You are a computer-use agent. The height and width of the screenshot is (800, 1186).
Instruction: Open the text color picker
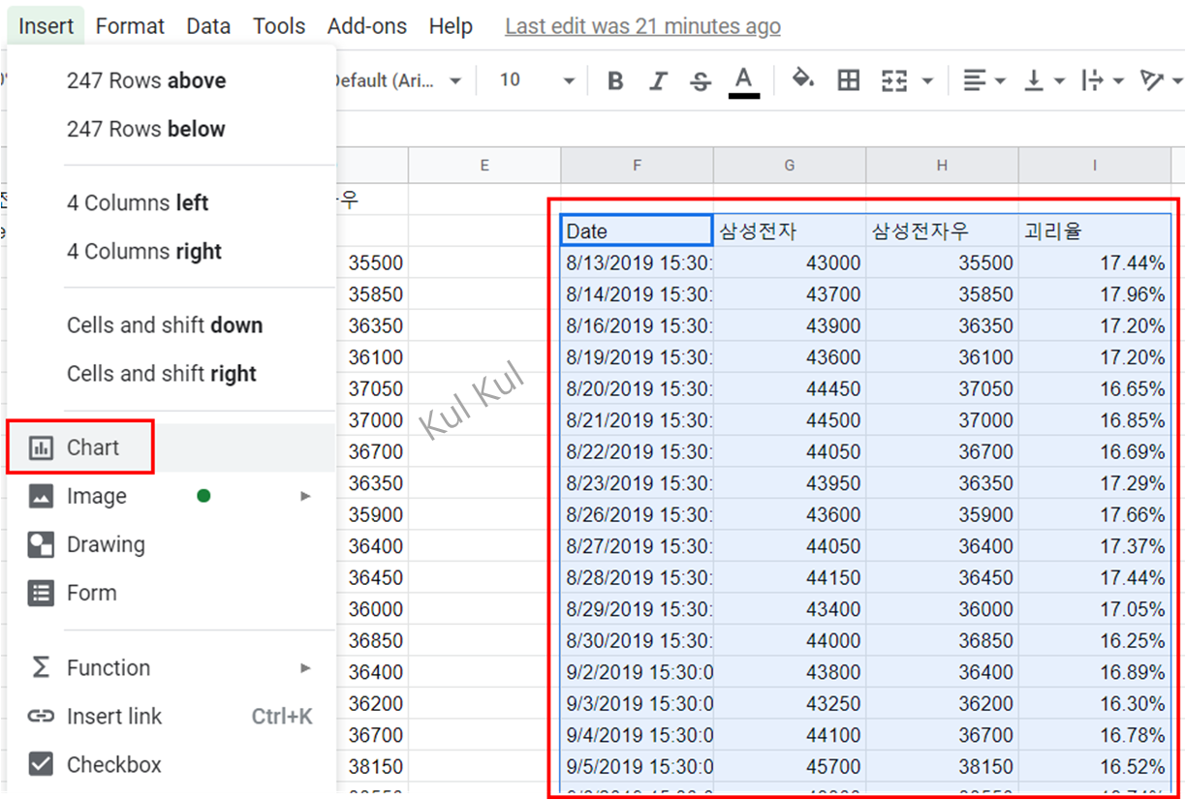tap(743, 81)
